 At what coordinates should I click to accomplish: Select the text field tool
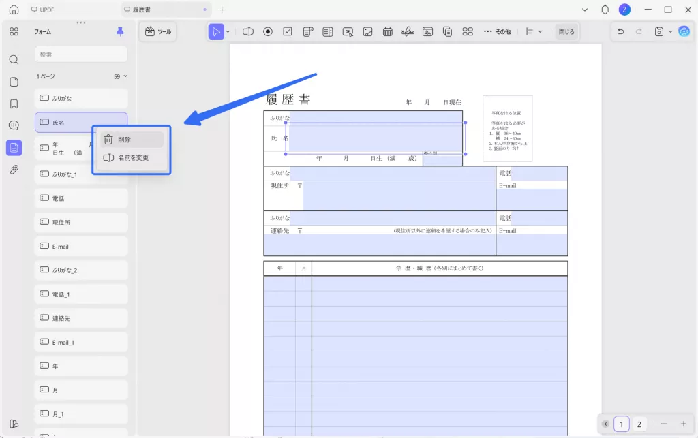248,31
